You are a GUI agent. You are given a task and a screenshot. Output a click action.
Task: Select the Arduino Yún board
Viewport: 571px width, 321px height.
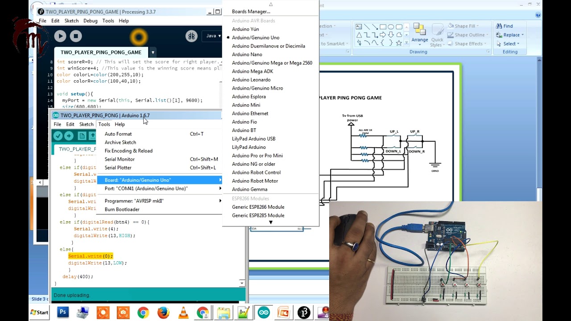[x=271, y=29]
